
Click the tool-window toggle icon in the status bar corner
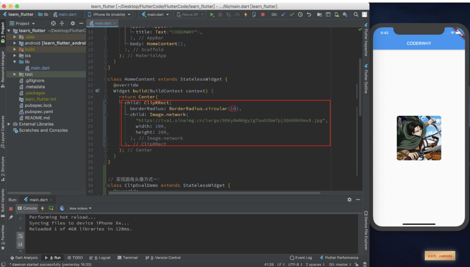[x=3, y=264]
